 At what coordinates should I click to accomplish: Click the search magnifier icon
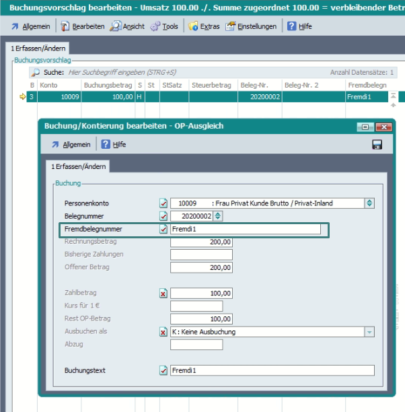click(35, 72)
